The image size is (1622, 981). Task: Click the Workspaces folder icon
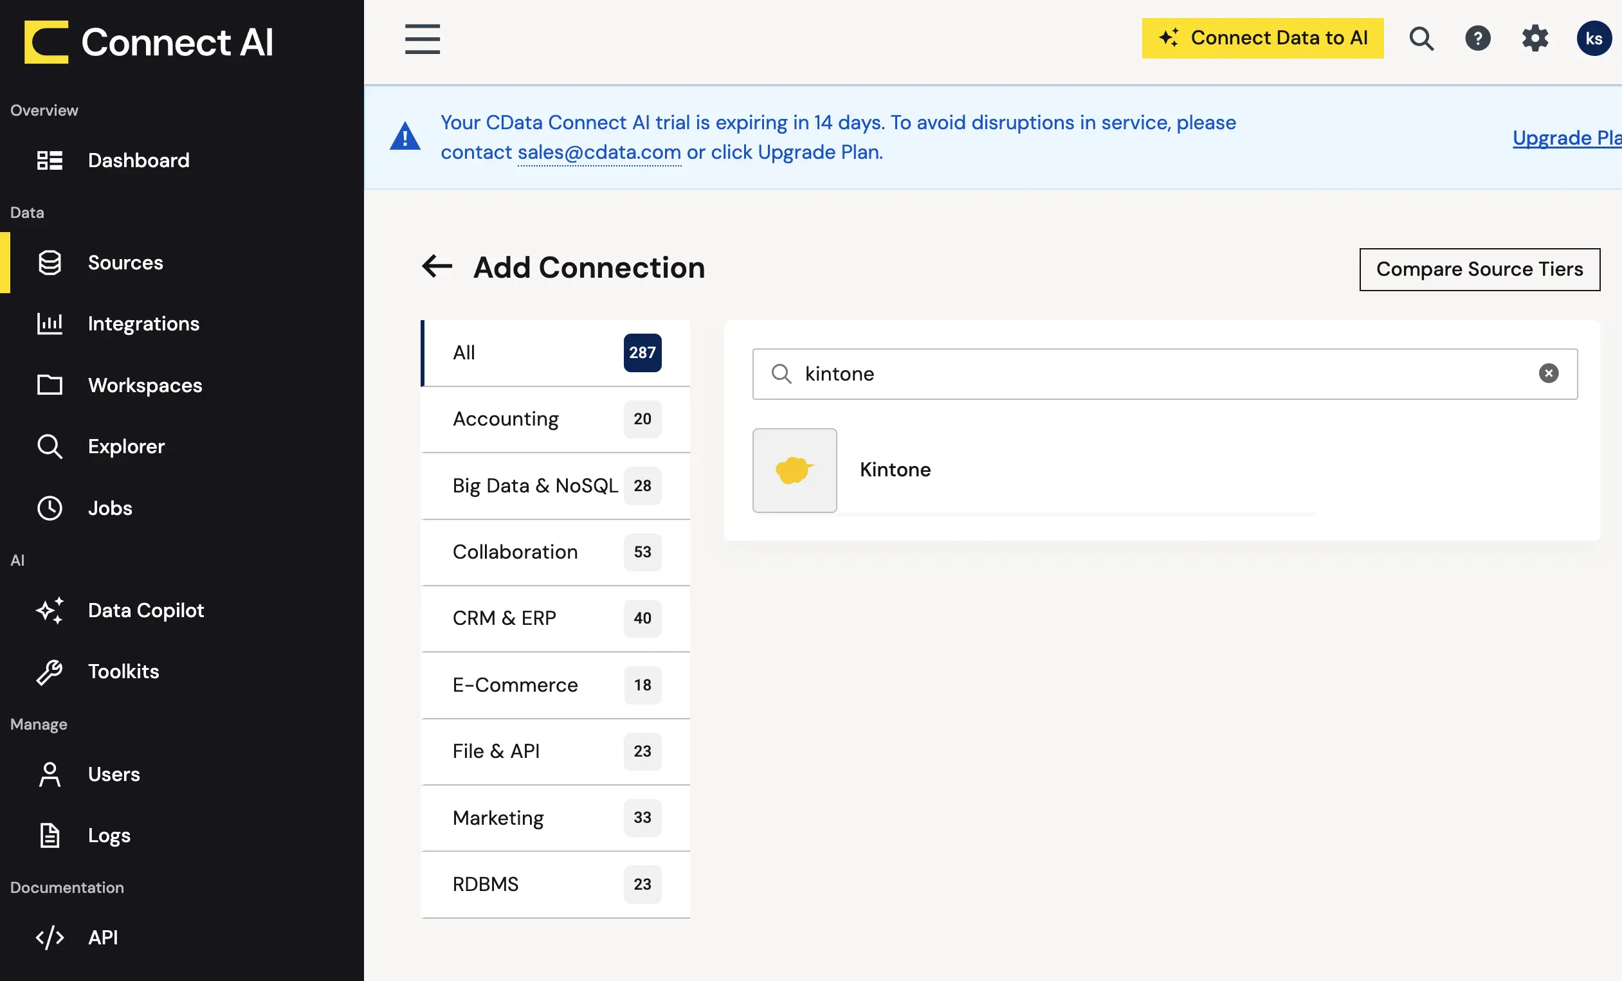coord(50,385)
